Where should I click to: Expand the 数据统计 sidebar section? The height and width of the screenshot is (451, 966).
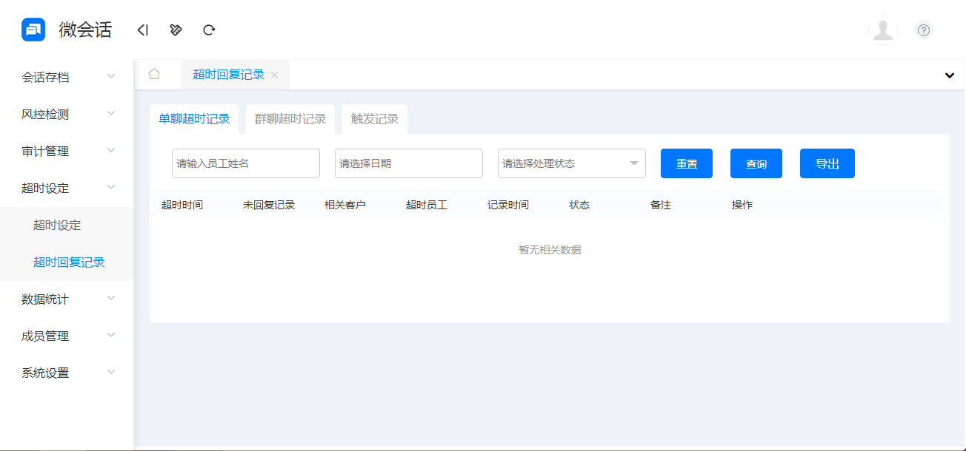click(x=65, y=298)
